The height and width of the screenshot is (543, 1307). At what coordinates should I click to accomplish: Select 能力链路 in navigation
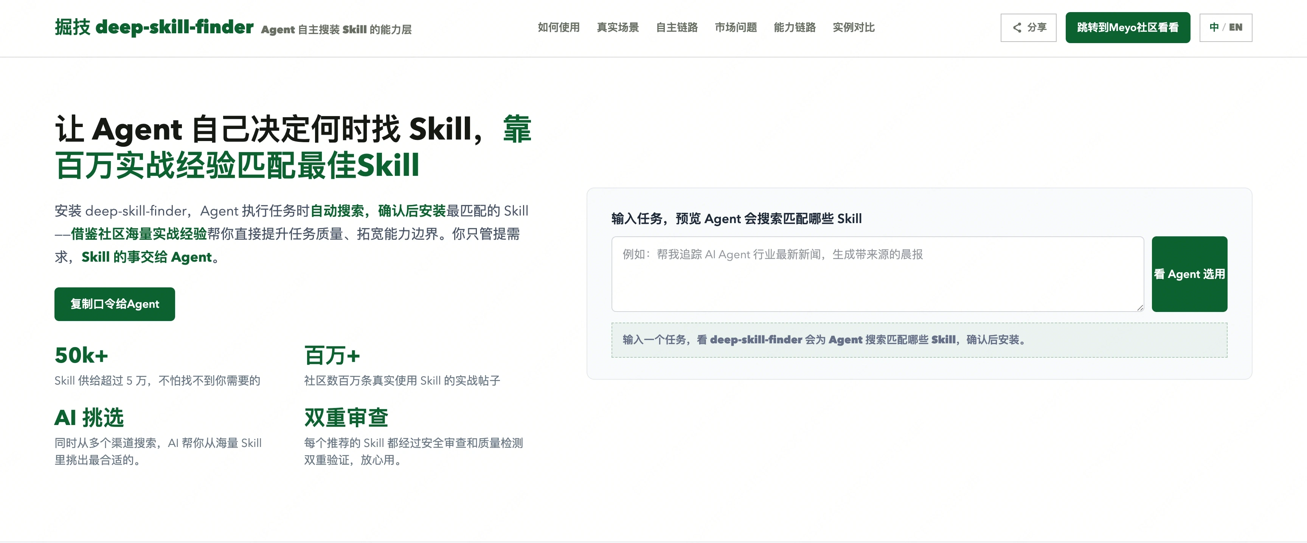pos(795,27)
